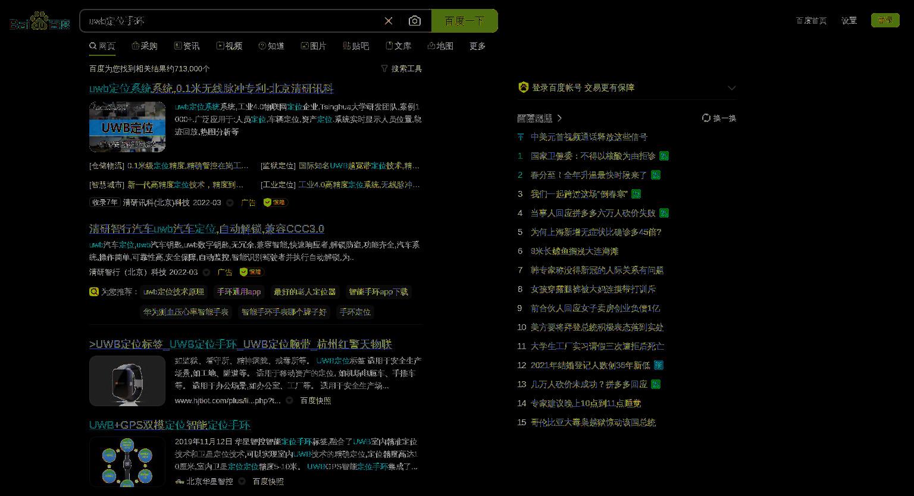
Task: Open the 设置 link in the header
Action: click(x=849, y=20)
